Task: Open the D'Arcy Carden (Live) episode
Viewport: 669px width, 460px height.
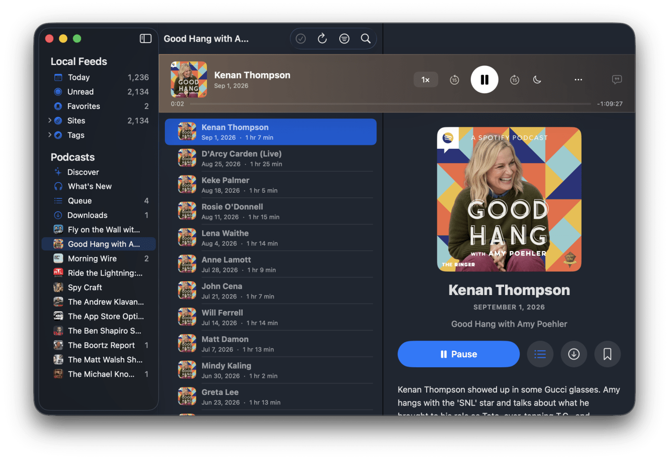Action: [x=270, y=158]
